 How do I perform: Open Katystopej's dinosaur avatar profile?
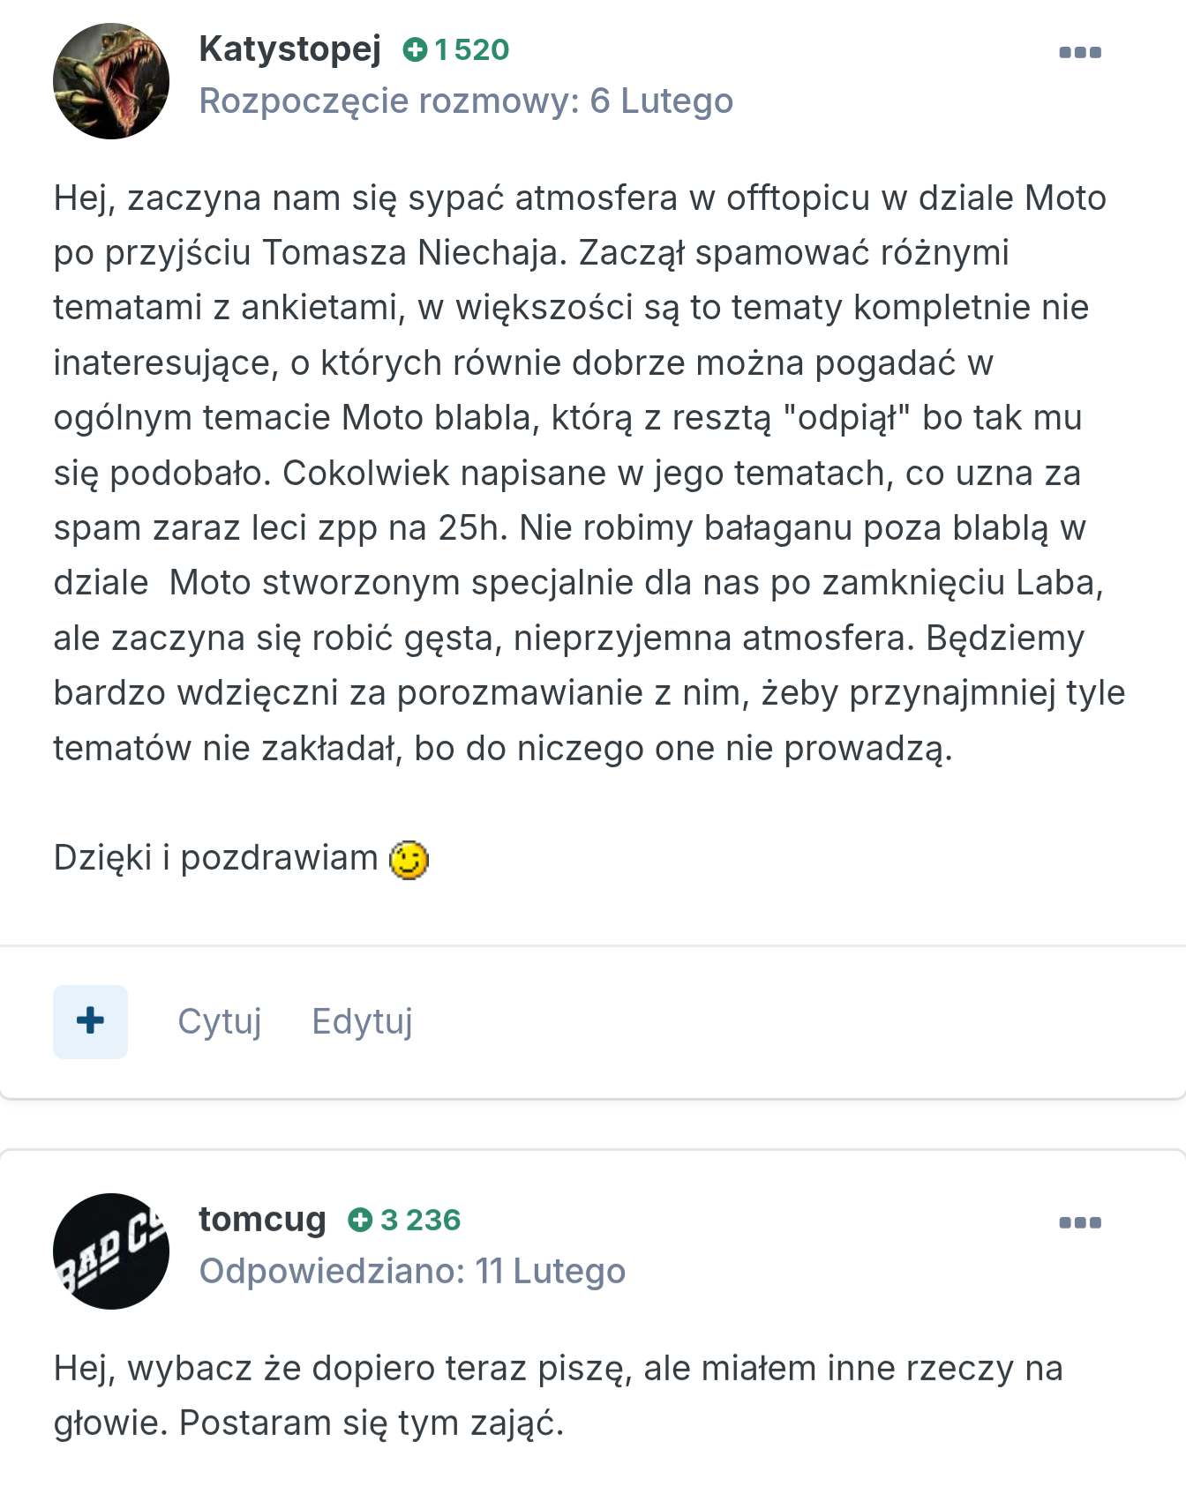pos(111,81)
